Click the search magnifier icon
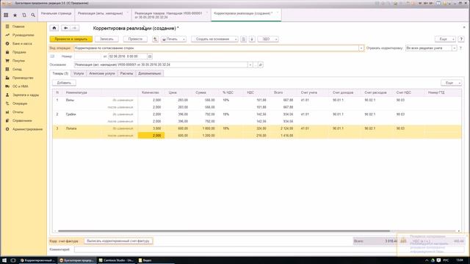The width and height of the screenshot is (470, 264). [x=33, y=15]
